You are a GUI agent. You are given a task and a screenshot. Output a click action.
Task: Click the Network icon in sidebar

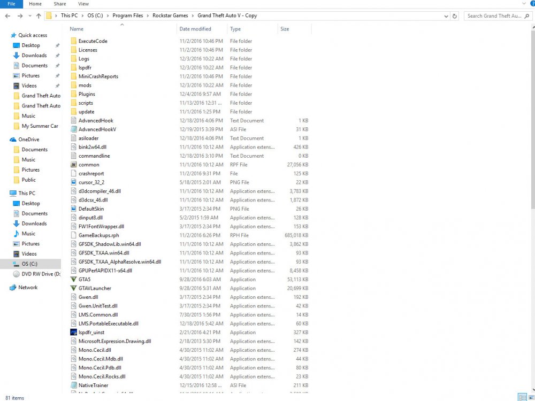(x=13, y=288)
